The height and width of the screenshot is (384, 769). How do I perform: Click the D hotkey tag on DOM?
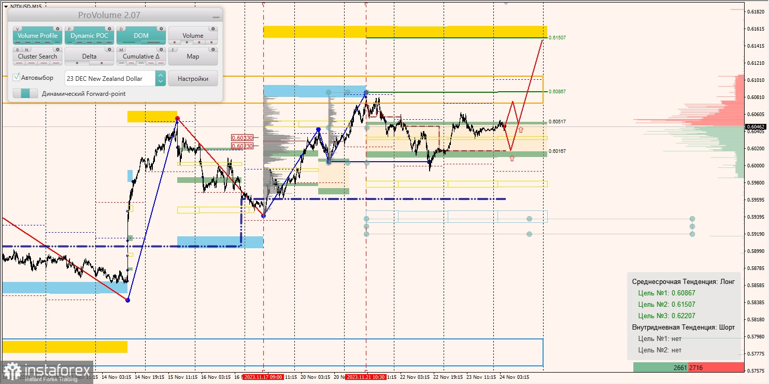coord(122,29)
